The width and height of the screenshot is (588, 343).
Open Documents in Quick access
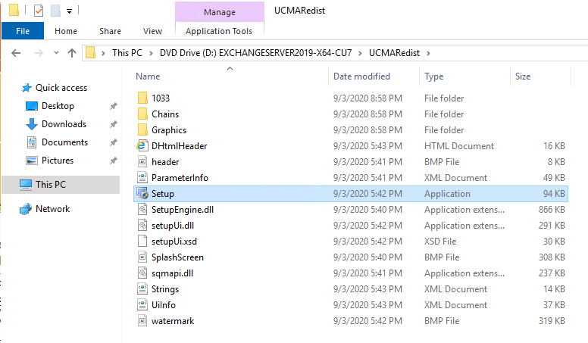pos(65,142)
